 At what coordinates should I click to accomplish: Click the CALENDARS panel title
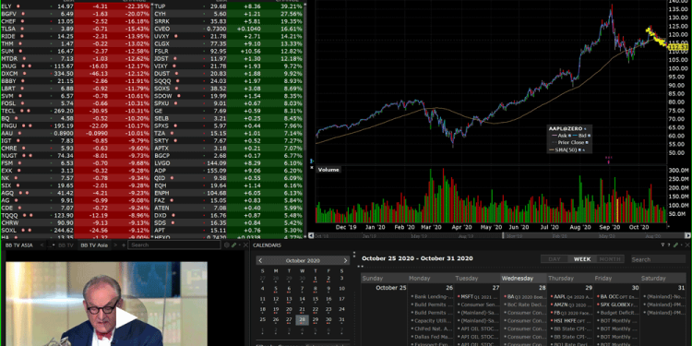(x=267, y=245)
